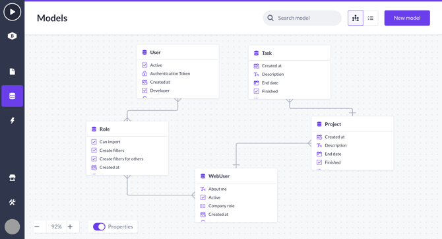The image size is (442, 239).
Task: Click the play button in the sidebar
Action: click(12, 12)
